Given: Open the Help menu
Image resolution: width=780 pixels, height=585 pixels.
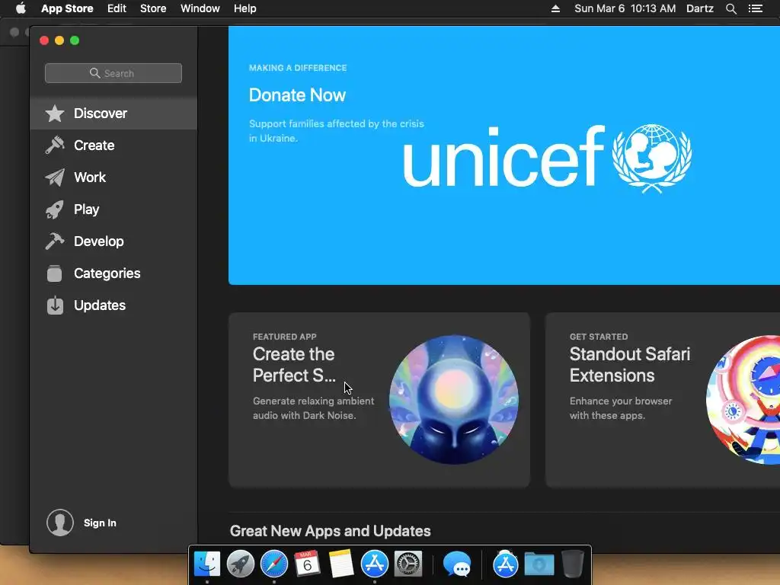Looking at the screenshot, I should pyautogui.click(x=245, y=8).
